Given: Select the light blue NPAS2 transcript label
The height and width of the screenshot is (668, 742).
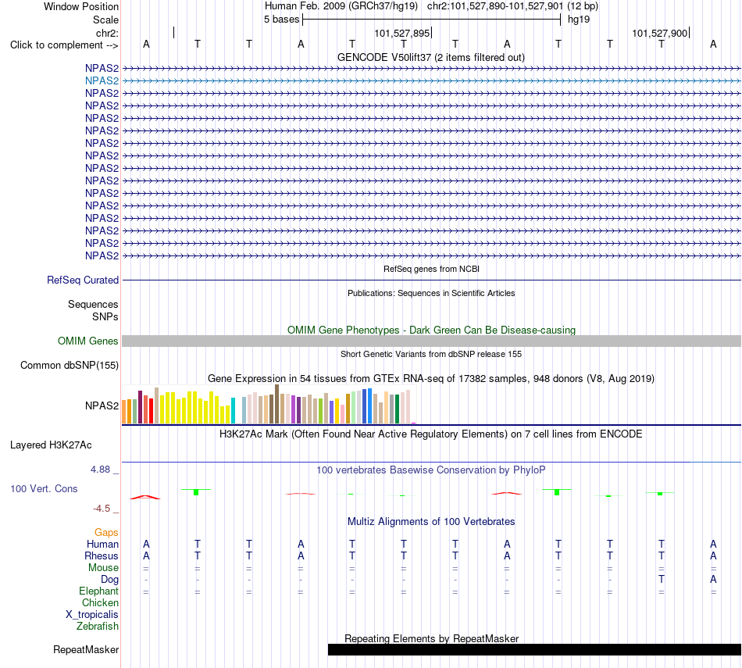Looking at the screenshot, I should (102, 81).
